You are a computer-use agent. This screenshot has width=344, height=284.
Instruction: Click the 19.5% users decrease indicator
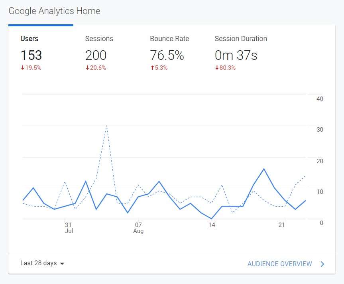coord(31,68)
